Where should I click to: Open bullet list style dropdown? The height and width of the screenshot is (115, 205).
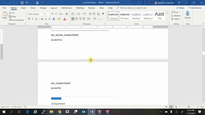point(76,14)
